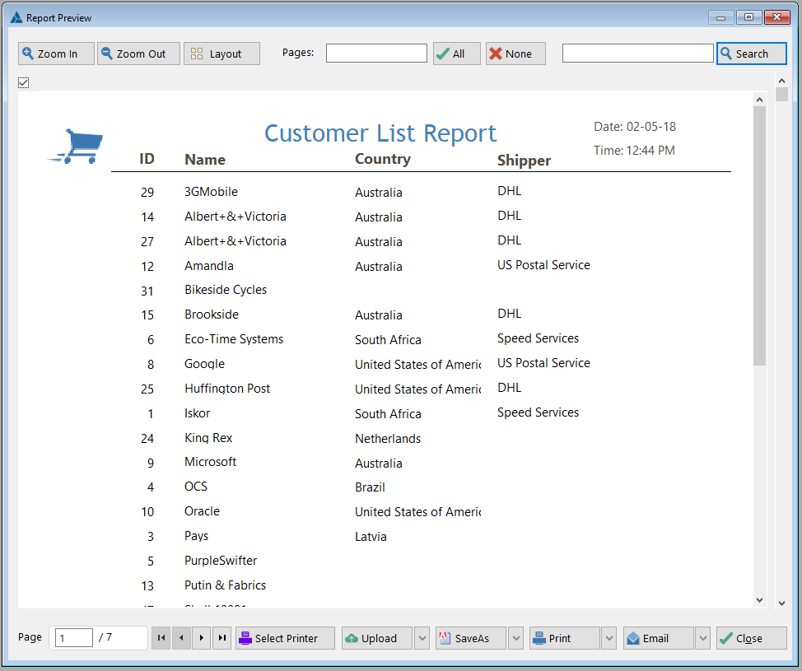Screen dimensions: 802x671
Task: Go to the first page
Action: 161,638
